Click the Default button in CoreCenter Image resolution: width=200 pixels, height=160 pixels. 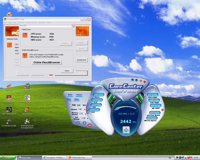[x=79, y=95]
